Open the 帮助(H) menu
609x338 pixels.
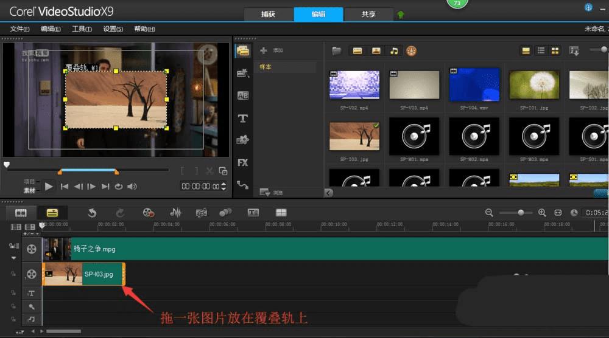click(144, 29)
